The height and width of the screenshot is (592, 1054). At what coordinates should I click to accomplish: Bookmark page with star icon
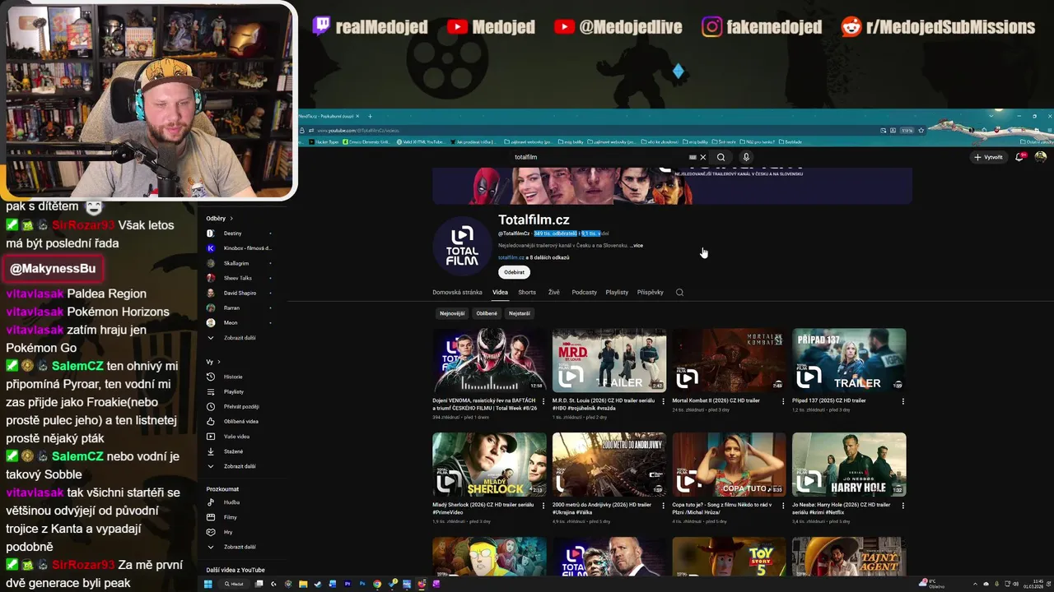coord(921,130)
